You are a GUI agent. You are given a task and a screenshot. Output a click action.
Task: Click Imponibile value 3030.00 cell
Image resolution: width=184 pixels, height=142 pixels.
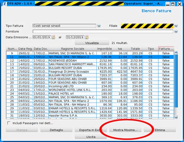104,116
